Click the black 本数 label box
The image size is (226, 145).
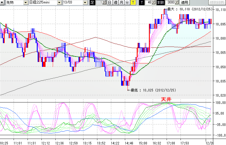click(160, 3)
